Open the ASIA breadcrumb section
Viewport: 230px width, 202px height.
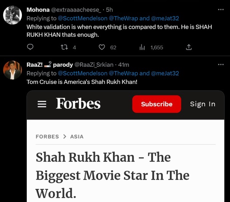77,136
